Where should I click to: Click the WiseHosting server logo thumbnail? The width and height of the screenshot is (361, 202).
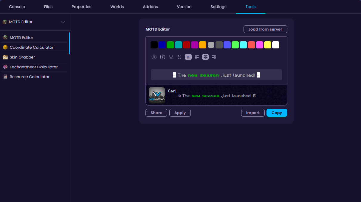point(157,95)
